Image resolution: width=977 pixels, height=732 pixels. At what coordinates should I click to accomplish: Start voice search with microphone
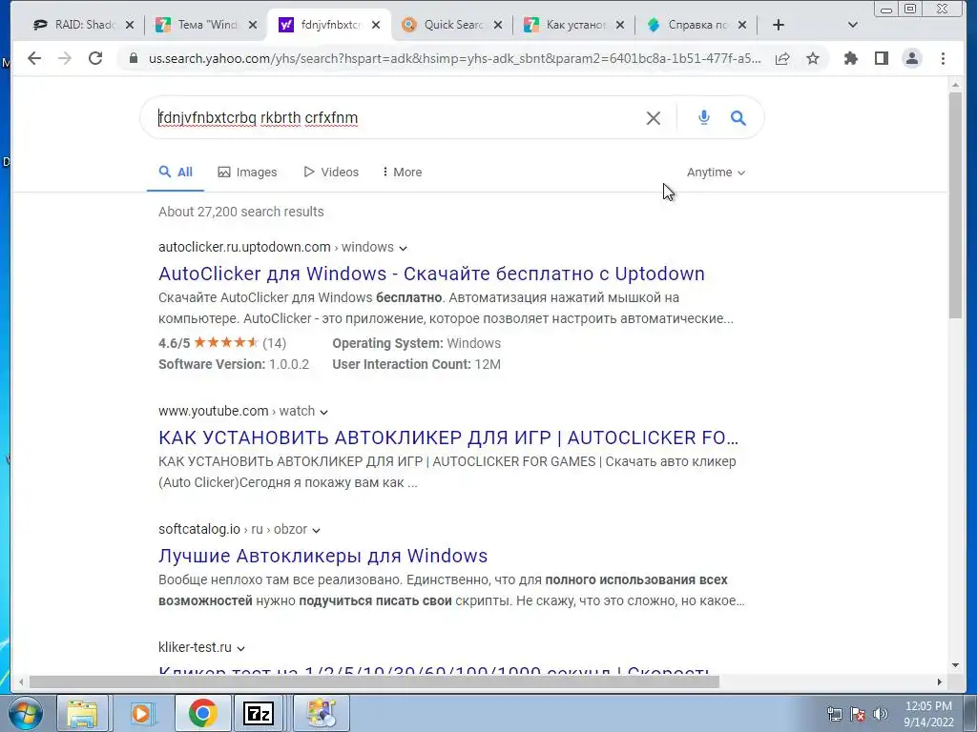703,117
